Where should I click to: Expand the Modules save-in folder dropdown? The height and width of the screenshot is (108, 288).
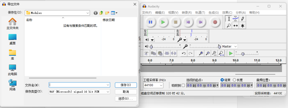coord(88,13)
